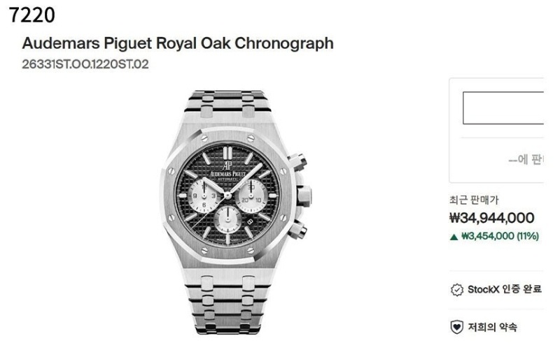
Task: Open the Audemars Piguet Royal Oak Chronograph title
Action: pos(178,43)
